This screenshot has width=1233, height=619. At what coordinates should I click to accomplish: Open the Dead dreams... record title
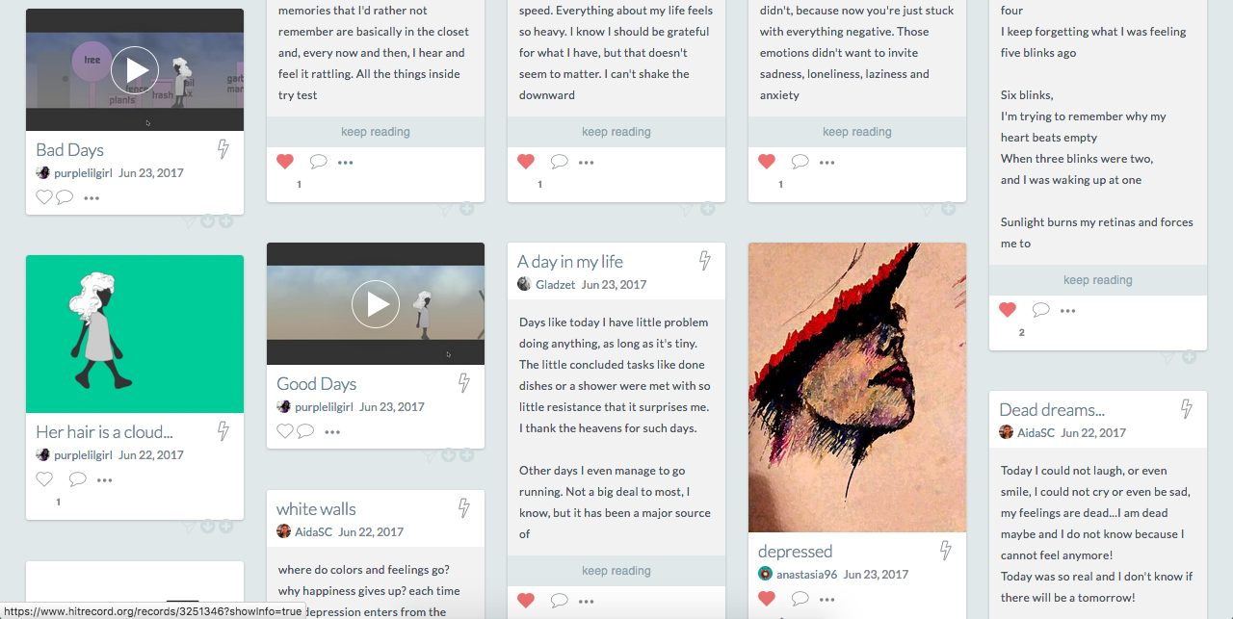[1051, 410]
